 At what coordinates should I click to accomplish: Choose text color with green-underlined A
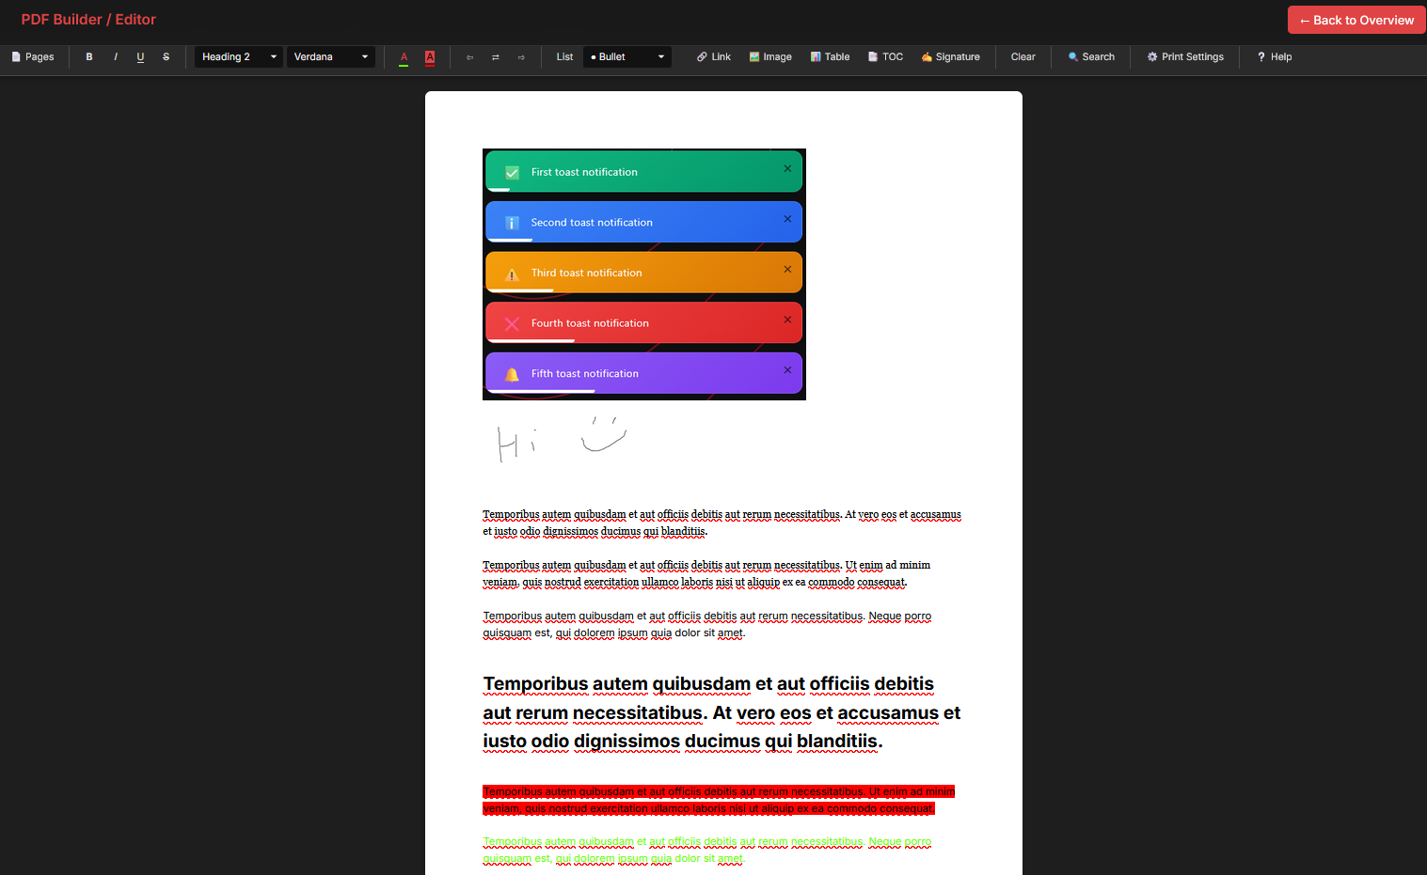(x=404, y=57)
